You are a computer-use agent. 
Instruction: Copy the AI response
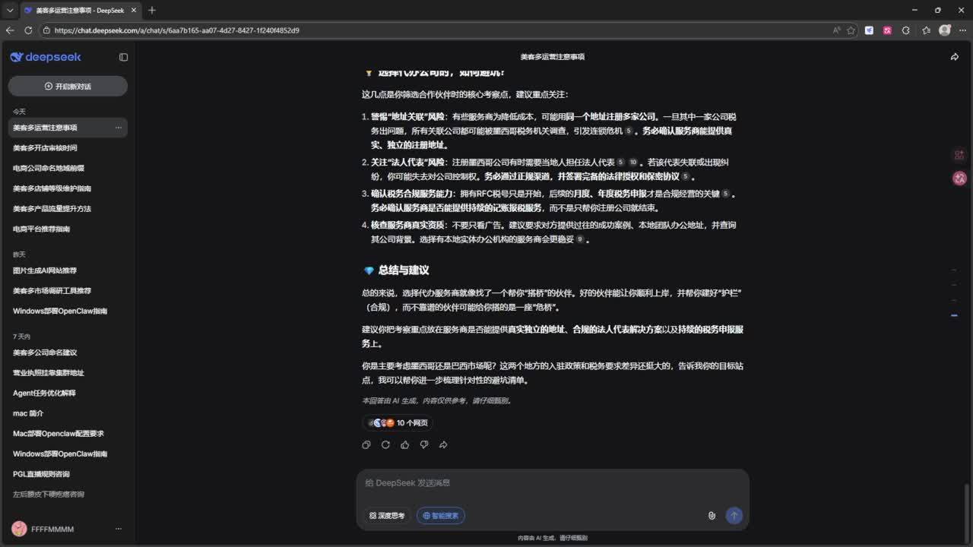(366, 444)
